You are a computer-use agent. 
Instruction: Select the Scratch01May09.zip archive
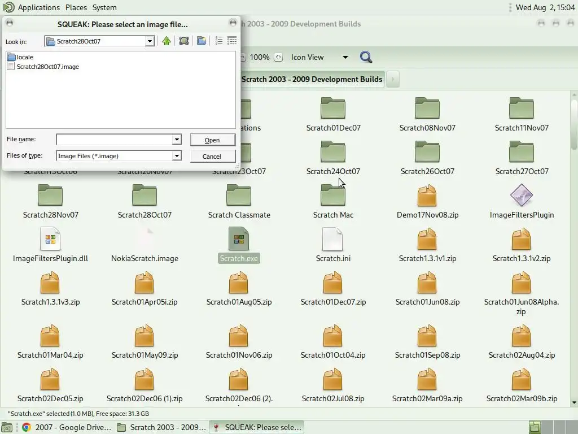tap(144, 342)
